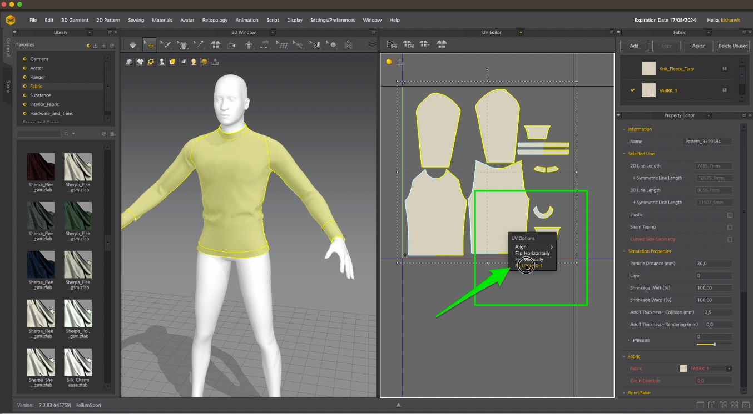Expand the Pressure property
Screen dimensions: 753x414
point(629,340)
